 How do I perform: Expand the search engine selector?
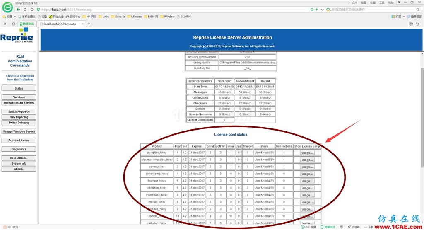point(328,10)
